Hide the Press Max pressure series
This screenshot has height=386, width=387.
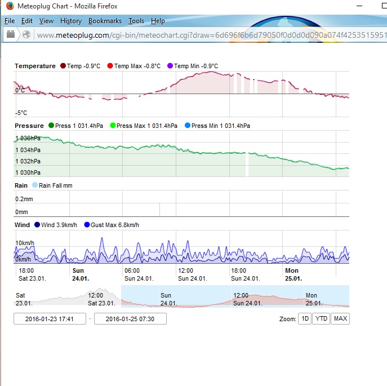pos(143,126)
